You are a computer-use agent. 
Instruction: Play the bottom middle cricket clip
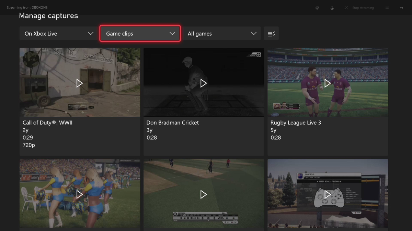204,194
